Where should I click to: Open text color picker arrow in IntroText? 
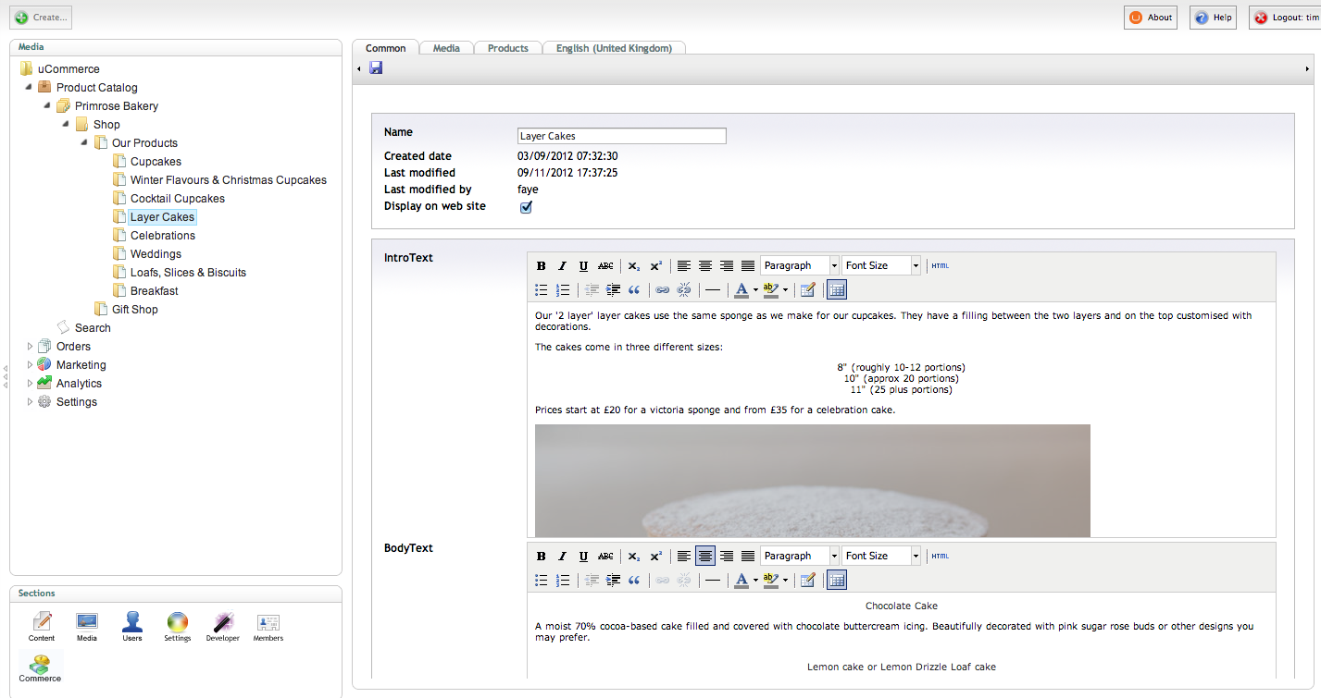coord(755,289)
